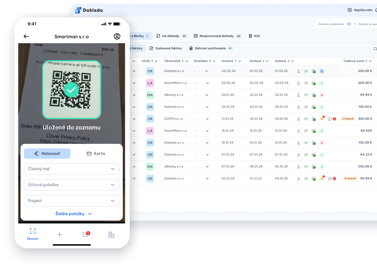Image resolution: width=377 pixels, height=269 pixels.
Task: Open the list icon with red badge
Action: 86,234
